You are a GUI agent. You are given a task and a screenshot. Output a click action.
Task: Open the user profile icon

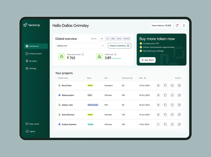point(184,25)
